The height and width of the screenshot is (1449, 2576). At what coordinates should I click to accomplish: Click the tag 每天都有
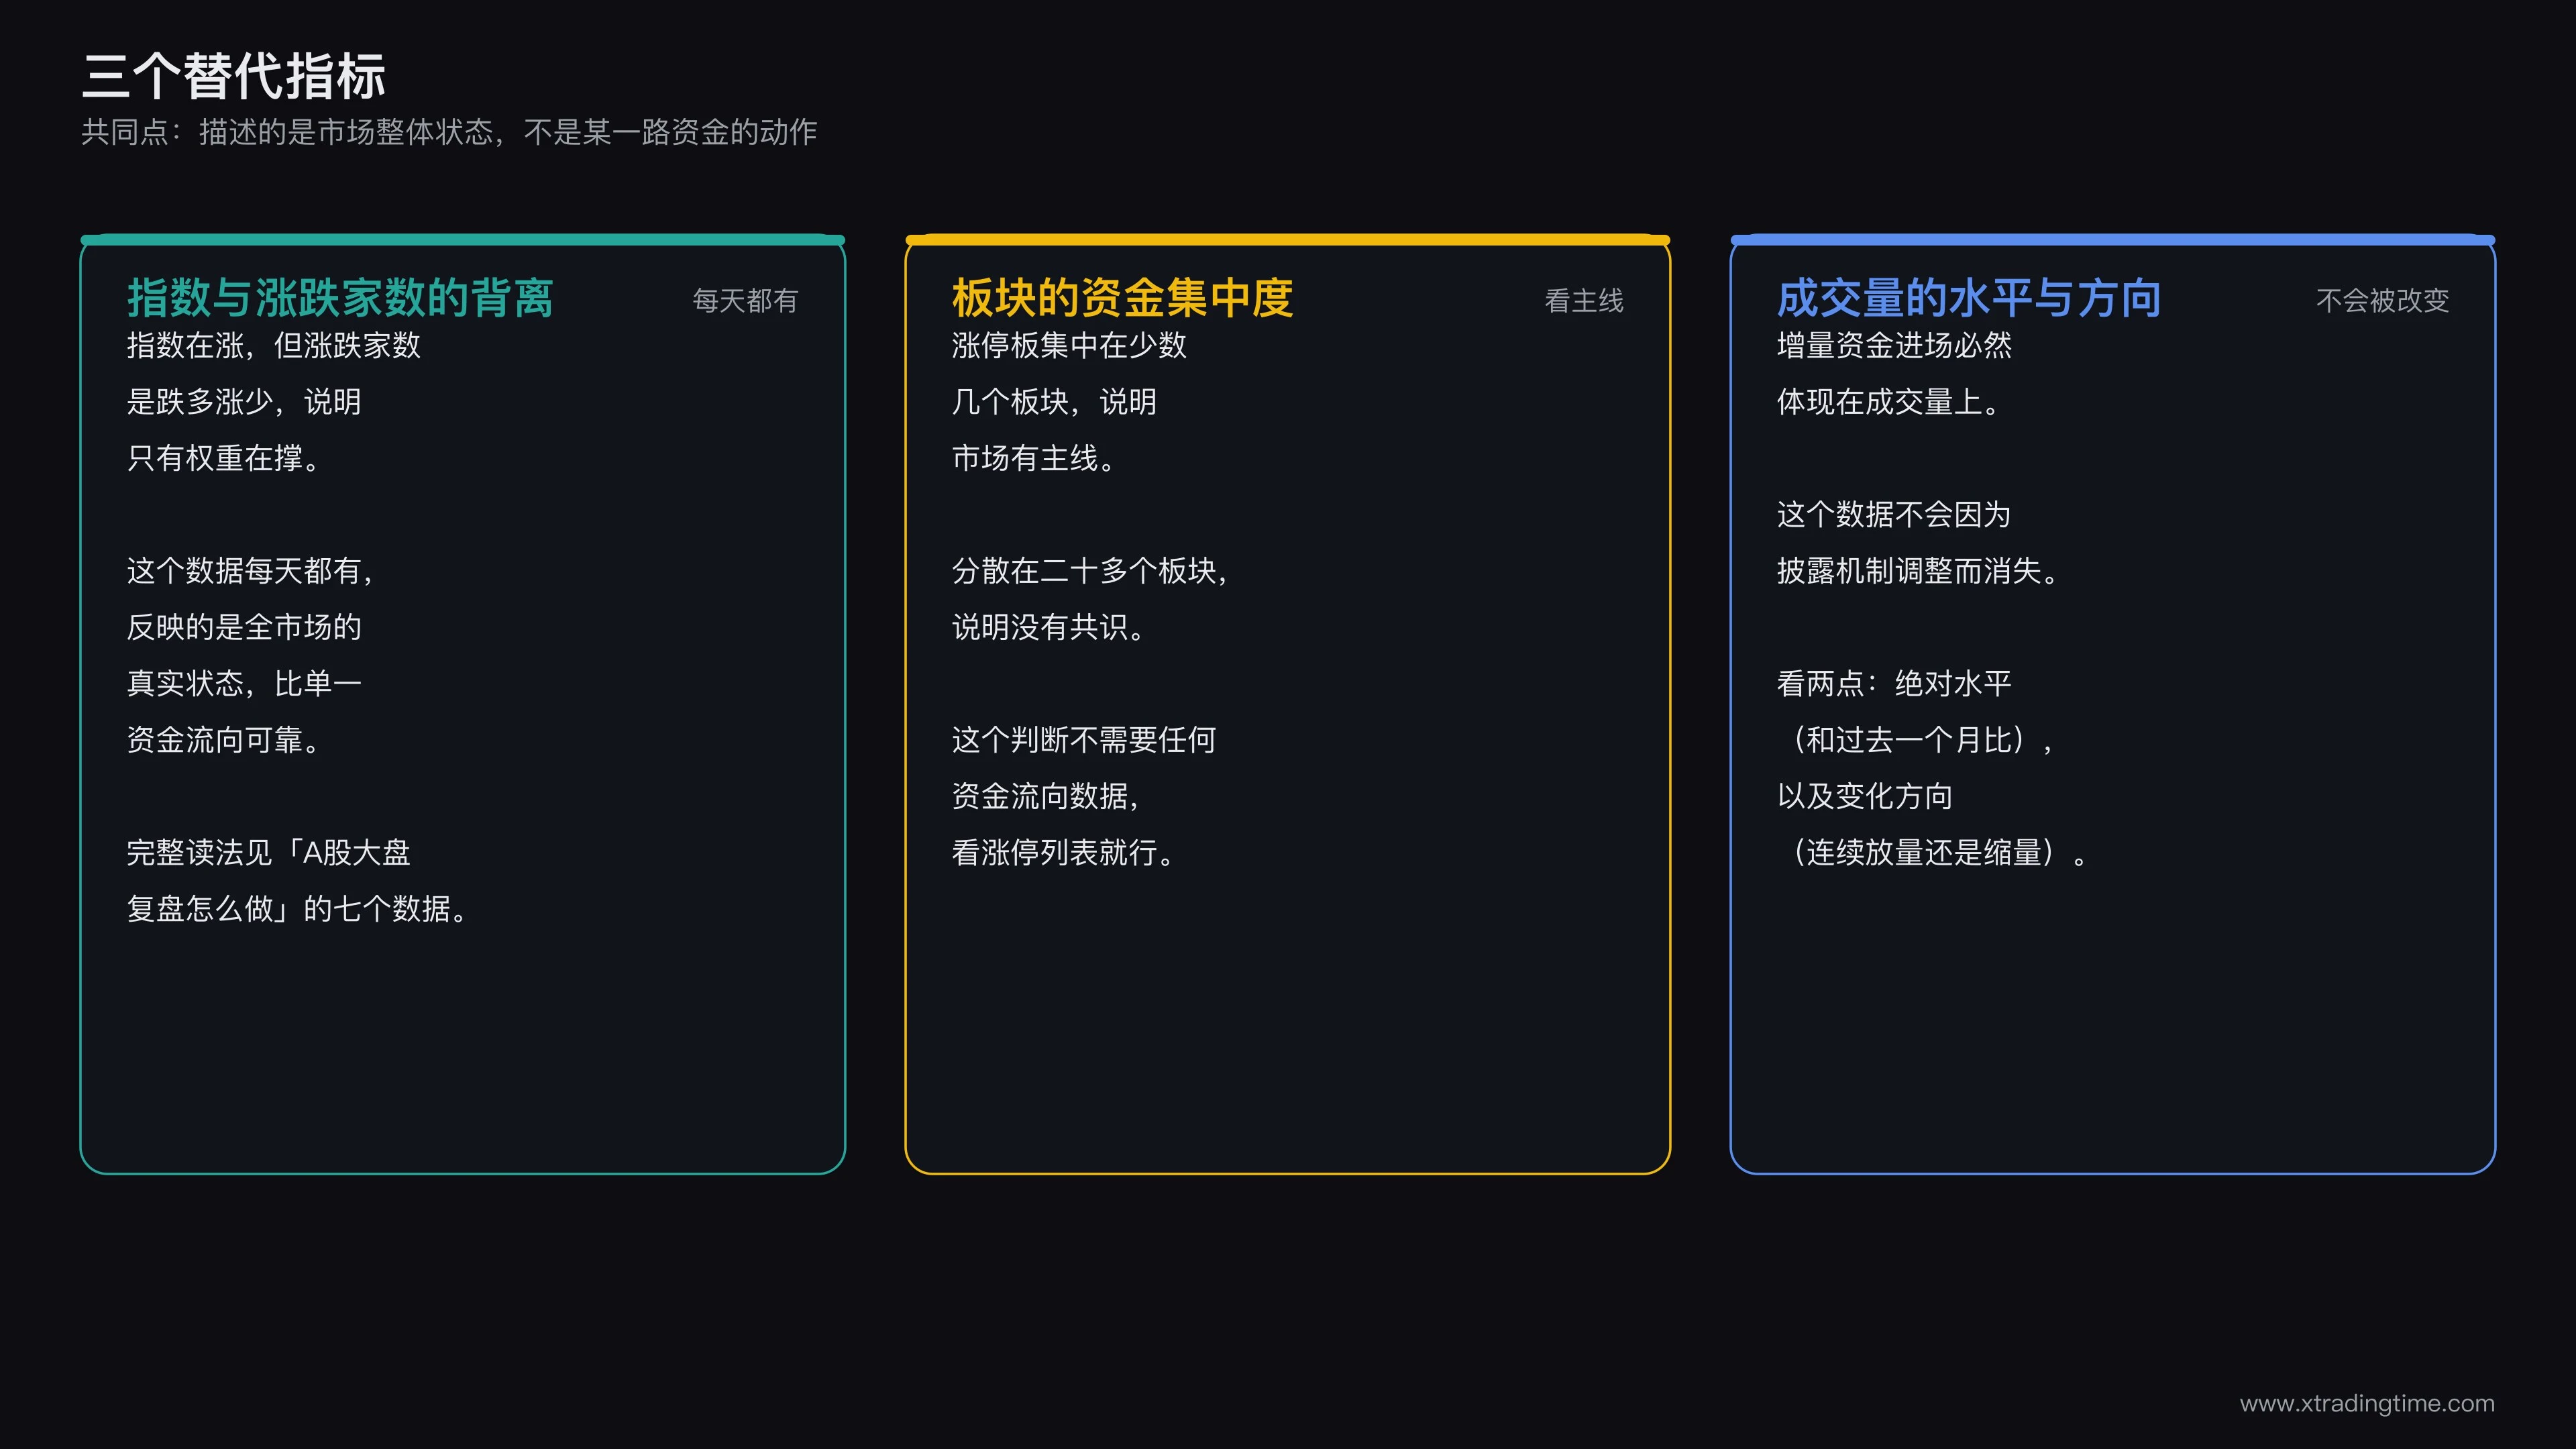point(745,300)
